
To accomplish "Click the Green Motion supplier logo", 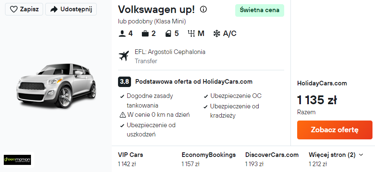I will (17, 159).
